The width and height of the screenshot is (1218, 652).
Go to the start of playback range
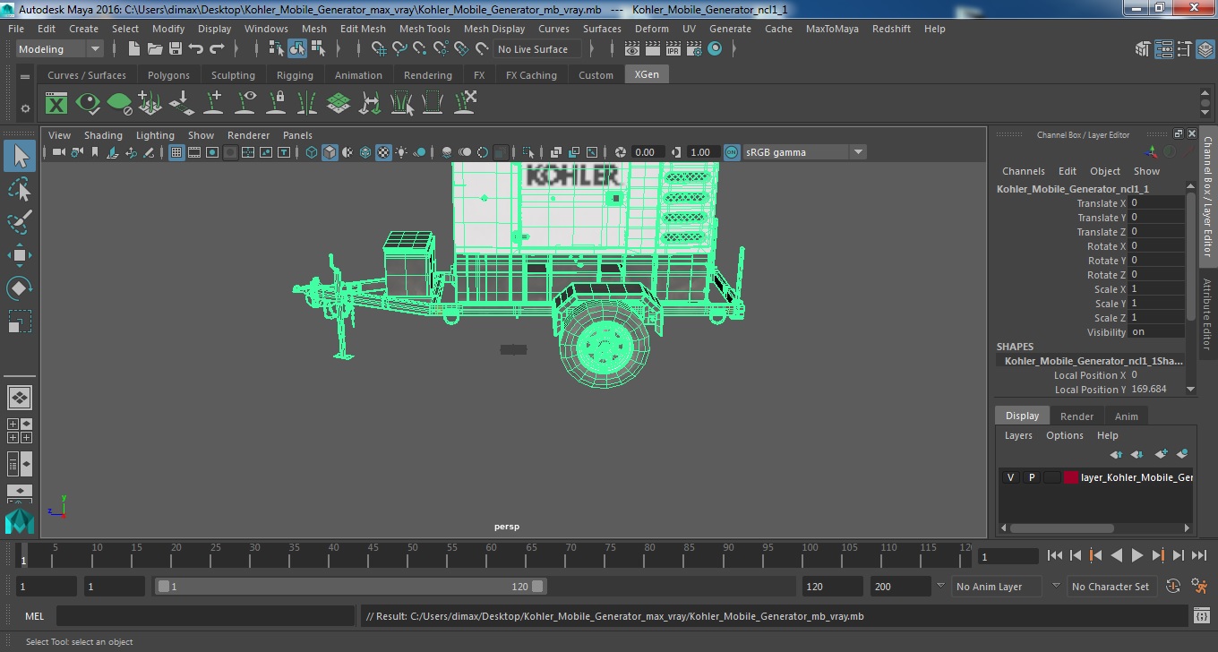pyautogui.click(x=1055, y=555)
